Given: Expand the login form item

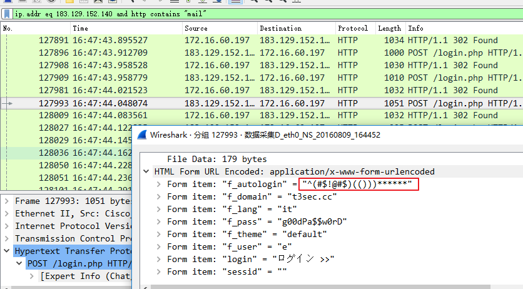Looking at the screenshot, I should pos(159,260).
